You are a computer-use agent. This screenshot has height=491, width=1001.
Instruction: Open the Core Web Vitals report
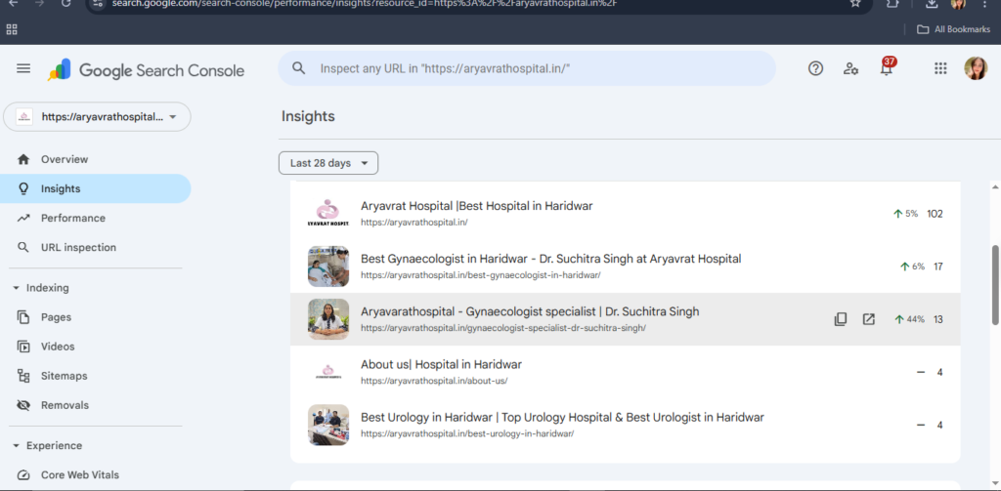pos(80,475)
